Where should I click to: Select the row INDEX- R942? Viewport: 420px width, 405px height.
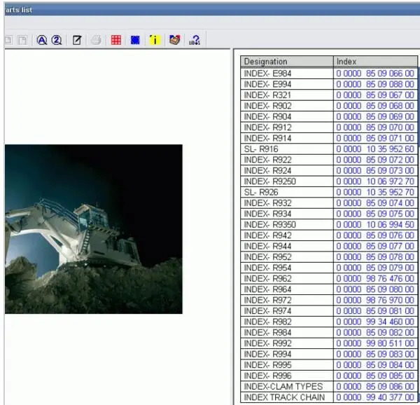[329, 235]
